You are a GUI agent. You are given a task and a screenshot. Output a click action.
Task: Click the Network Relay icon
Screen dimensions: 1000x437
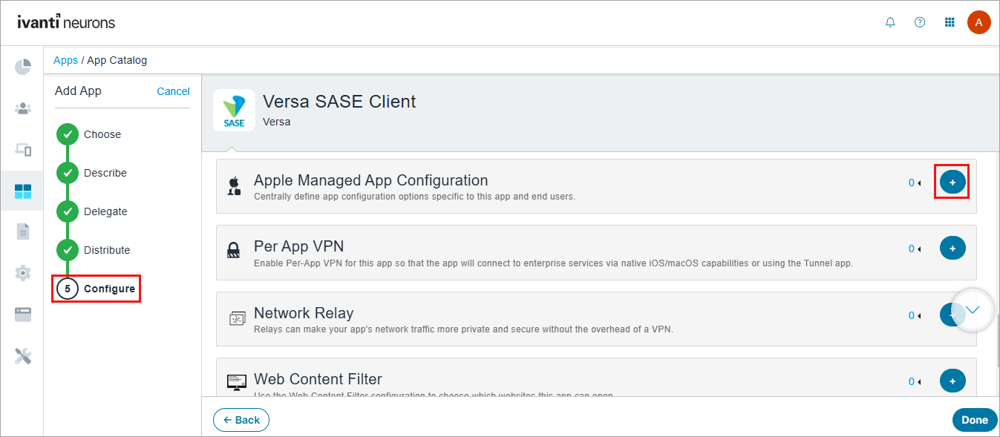pyautogui.click(x=237, y=319)
